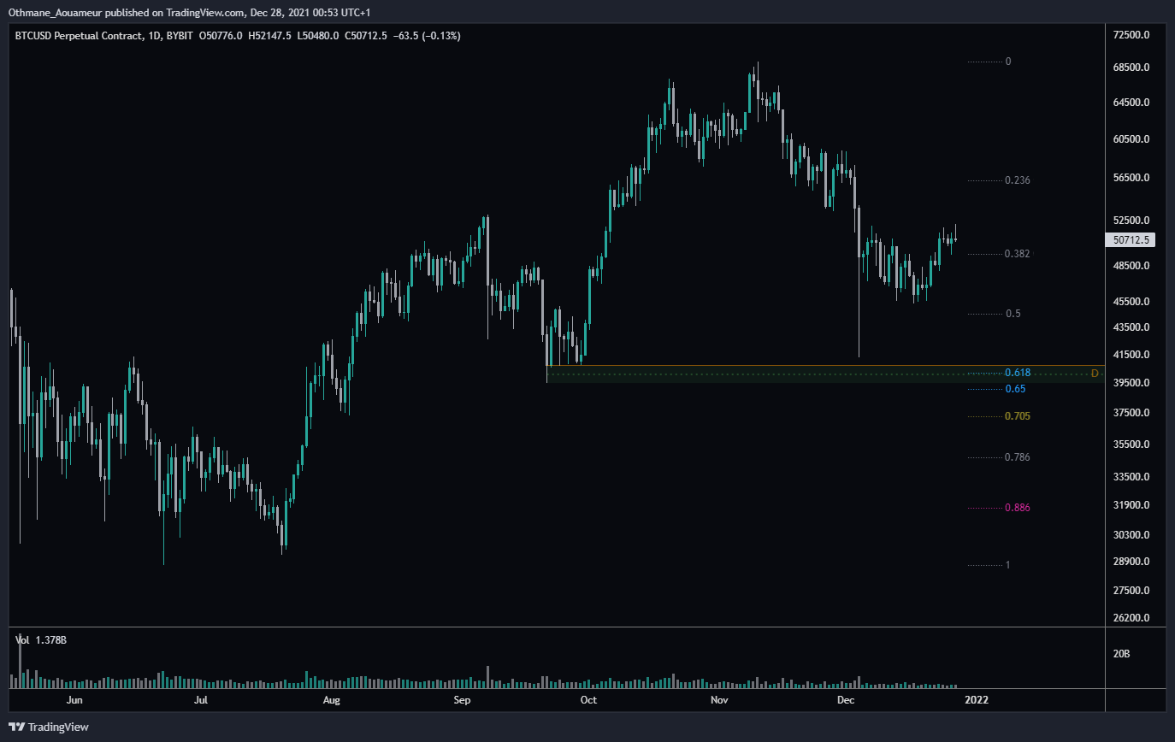Click the 60500.0 price axis label
This screenshot has width=1175, height=742.
[x=1130, y=139]
